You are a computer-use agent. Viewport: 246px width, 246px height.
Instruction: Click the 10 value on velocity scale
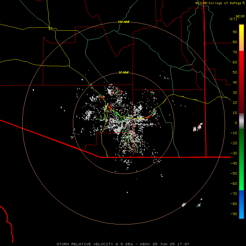click(x=235, y=113)
